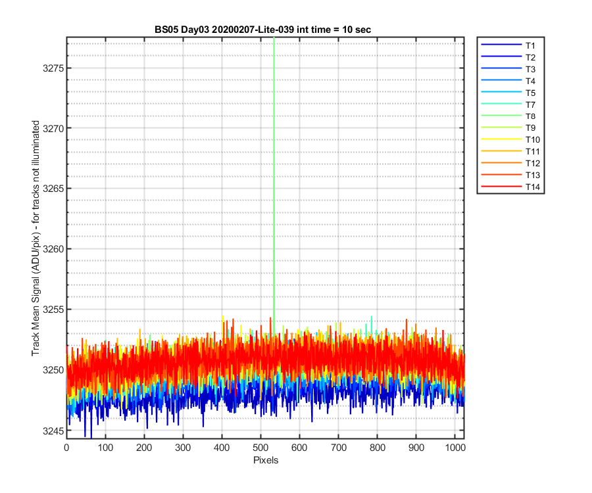Image resolution: width=592 pixels, height=493 pixels.
Task: Click the x-axis tick label 500
Action: 260,448
